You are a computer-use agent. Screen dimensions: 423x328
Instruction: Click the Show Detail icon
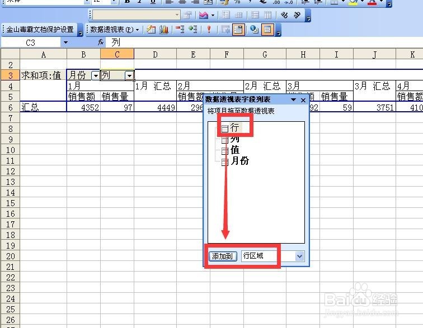click(193, 30)
